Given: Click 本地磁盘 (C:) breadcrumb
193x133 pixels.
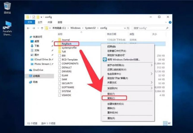Looking at the screenshot, I should (x=59, y=28).
